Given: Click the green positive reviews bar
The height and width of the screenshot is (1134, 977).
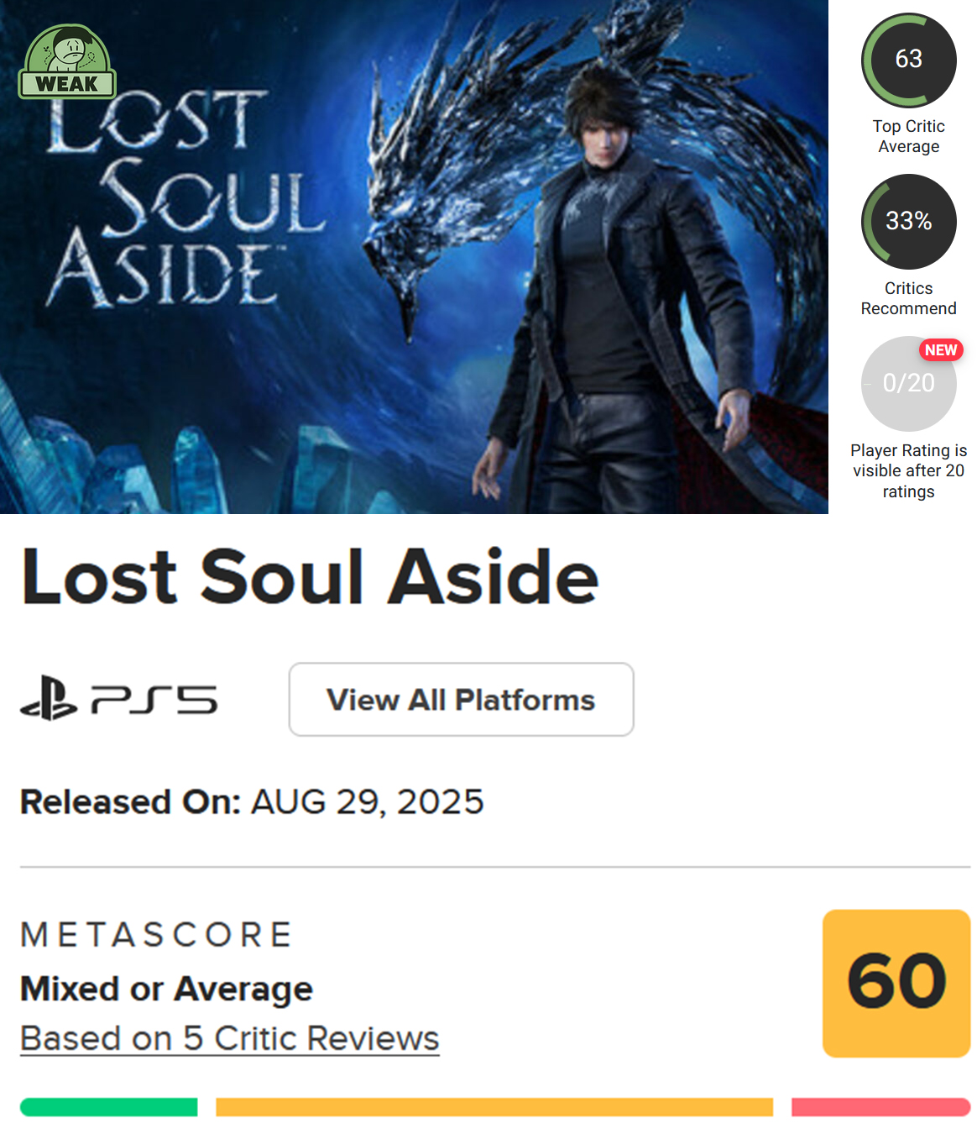Looking at the screenshot, I should click(x=109, y=1107).
